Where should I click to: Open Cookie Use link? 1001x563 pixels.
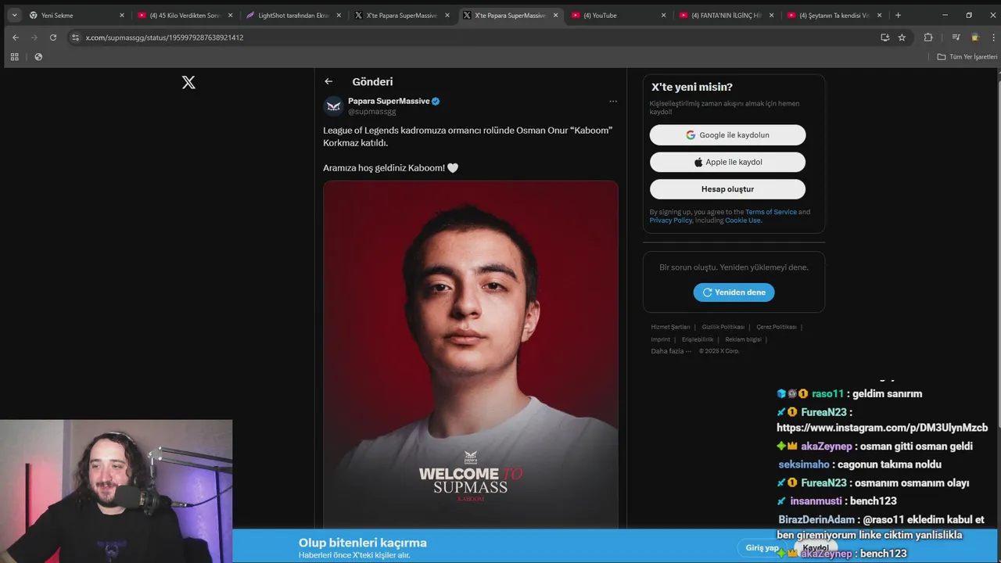pyautogui.click(x=742, y=221)
